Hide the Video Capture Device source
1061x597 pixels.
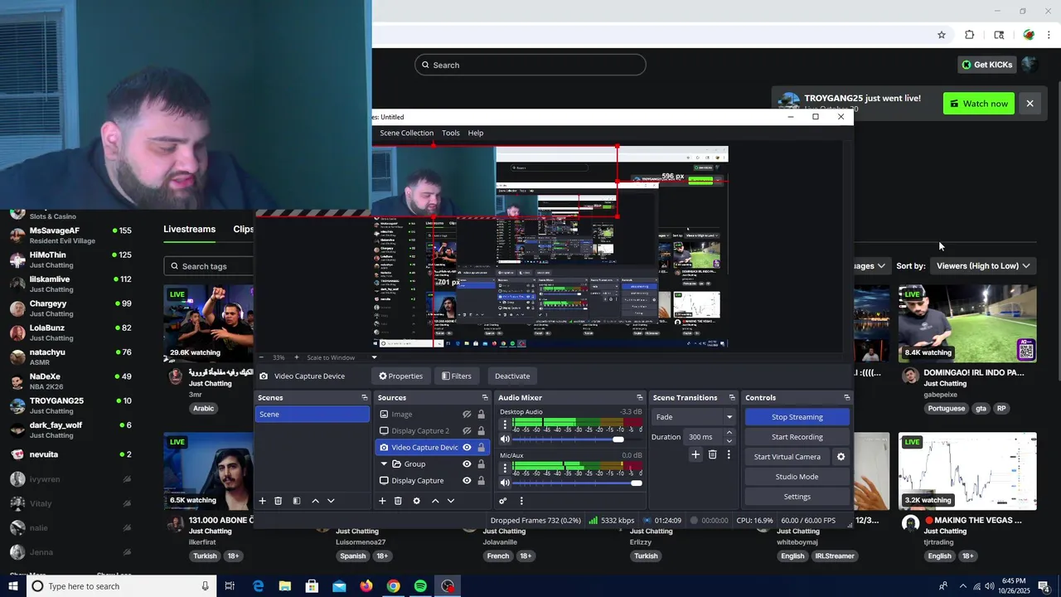pyautogui.click(x=467, y=448)
